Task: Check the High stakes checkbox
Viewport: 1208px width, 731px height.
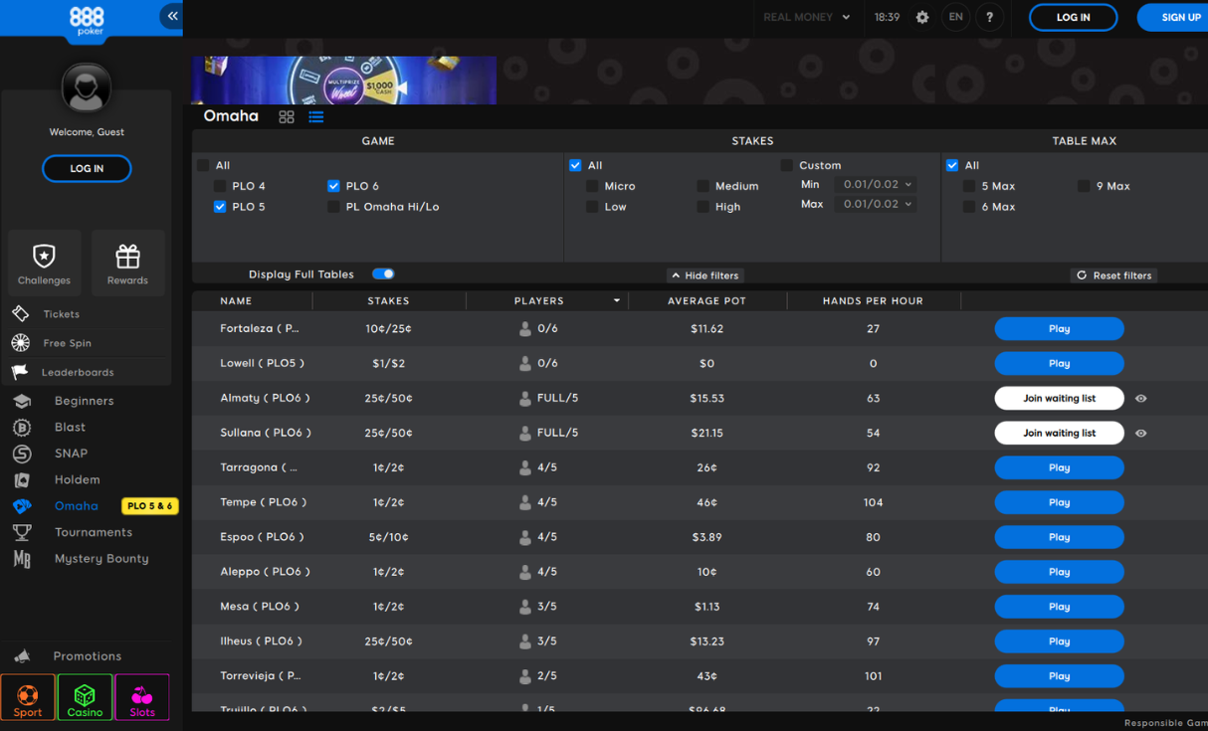Action: [x=703, y=207]
